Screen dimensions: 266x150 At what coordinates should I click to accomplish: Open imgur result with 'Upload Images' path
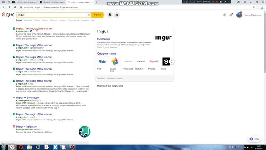click(x=34, y=45)
